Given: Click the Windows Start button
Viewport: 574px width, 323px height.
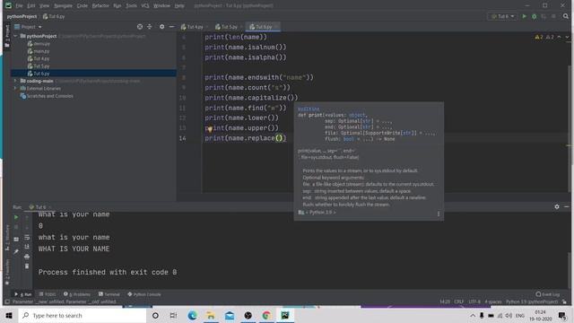Looking at the screenshot, I should click(x=9, y=315).
